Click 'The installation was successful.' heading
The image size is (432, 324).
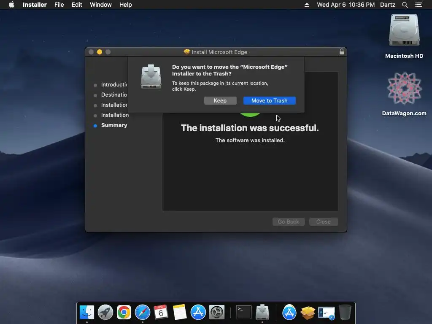click(x=250, y=128)
